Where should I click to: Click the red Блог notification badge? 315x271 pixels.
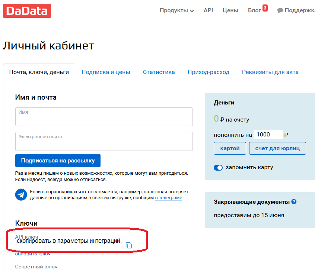265,8
